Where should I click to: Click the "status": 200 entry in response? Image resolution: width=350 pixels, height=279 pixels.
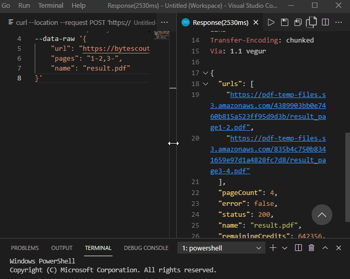pos(246,215)
